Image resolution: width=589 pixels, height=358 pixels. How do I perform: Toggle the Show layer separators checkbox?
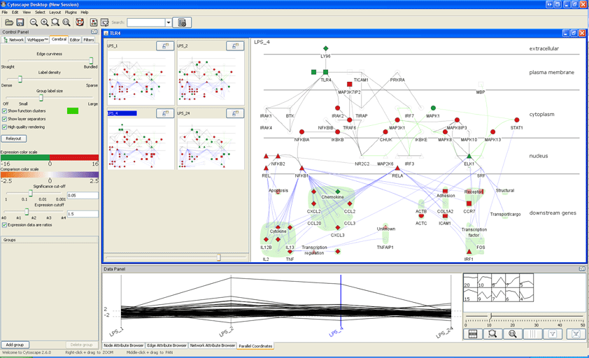(4, 119)
